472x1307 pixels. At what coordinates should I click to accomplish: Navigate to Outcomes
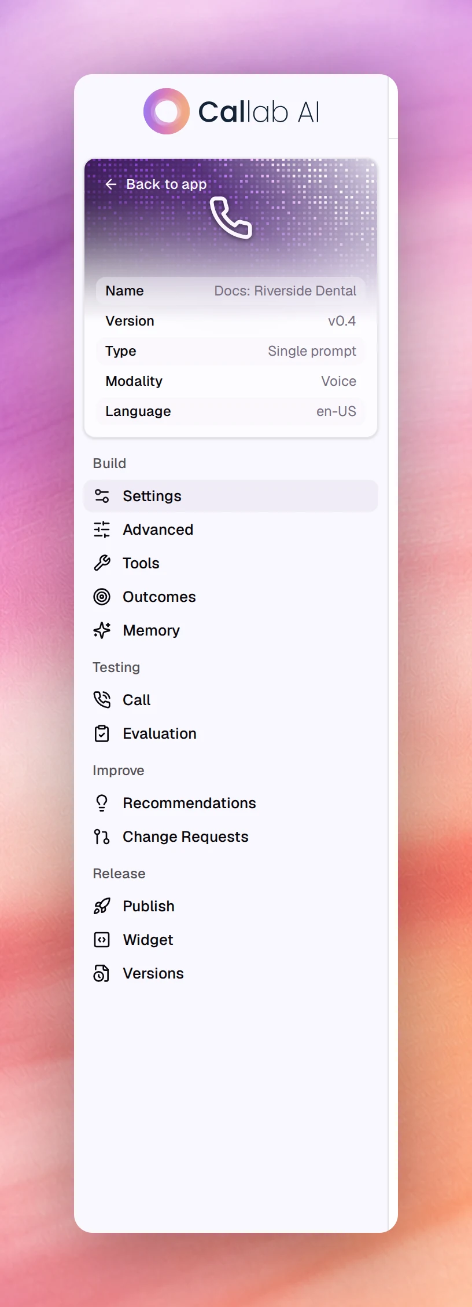[231, 597]
